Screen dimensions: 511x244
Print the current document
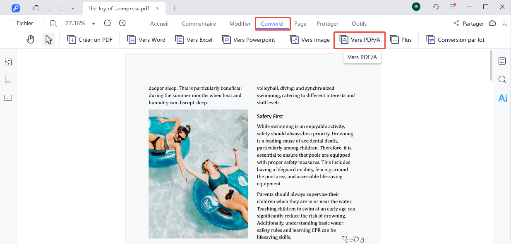click(36, 8)
